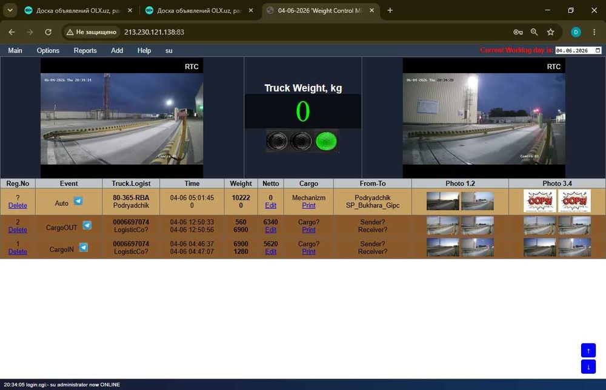Print the CargoOUT cargo record
The height and width of the screenshot is (390, 606).
[308, 230]
